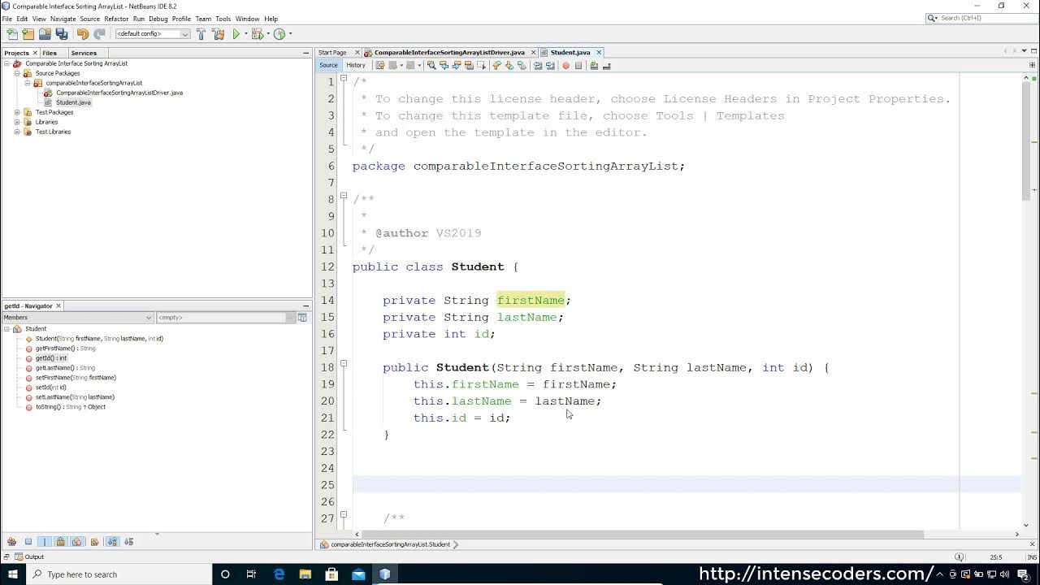Screen dimensions: 1040x585
Task: Toggle Highlight Search in editor toolbar
Action: [x=469, y=66]
